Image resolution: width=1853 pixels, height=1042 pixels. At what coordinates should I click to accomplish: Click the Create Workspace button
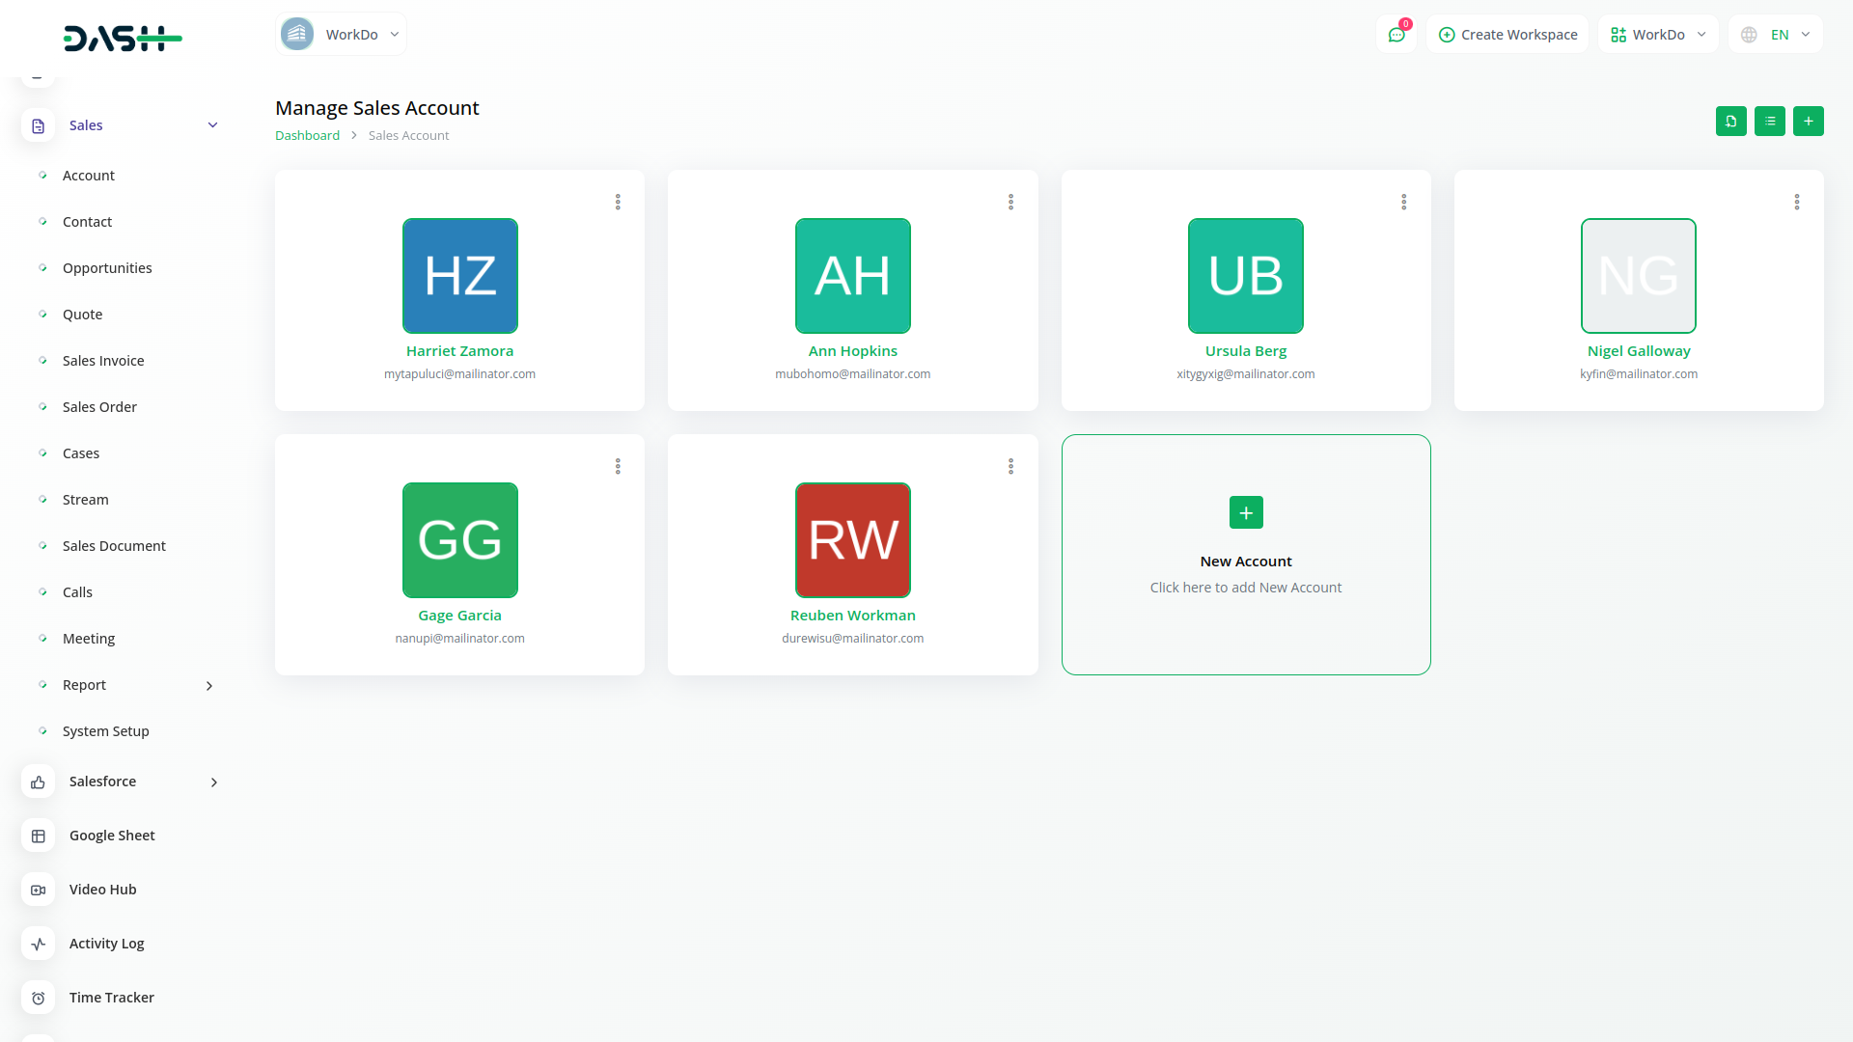point(1507,35)
